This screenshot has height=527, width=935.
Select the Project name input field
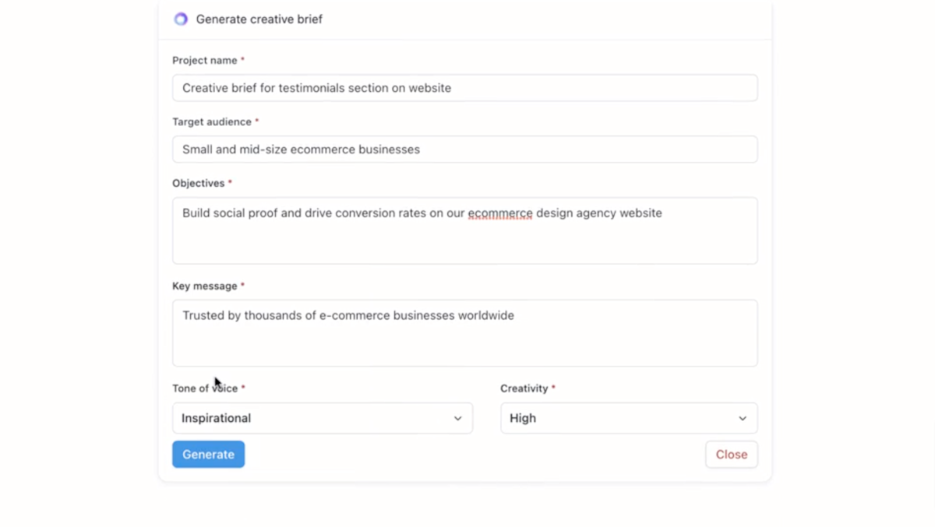tap(464, 87)
